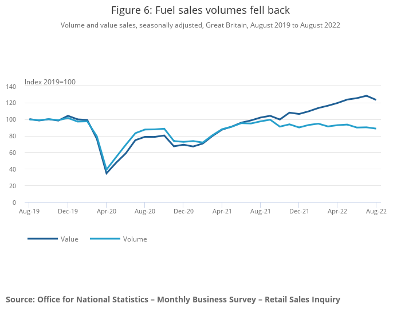Click the light blue Volume legend line swatch
401x315 pixels.
[105, 239]
